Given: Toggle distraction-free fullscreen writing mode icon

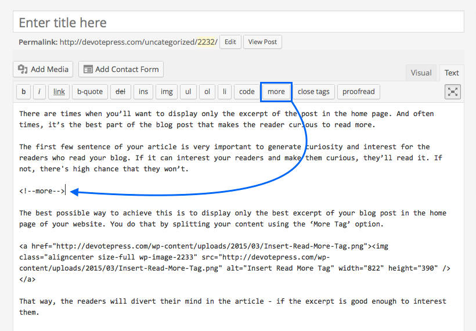Looking at the screenshot, I should (453, 92).
